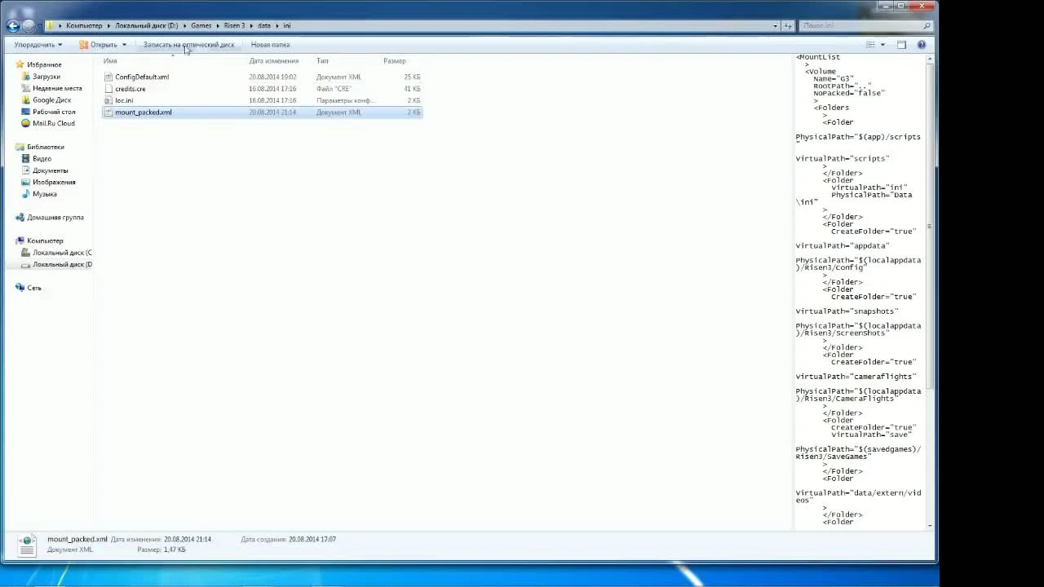Click the Открыть toolbar button
The height and width of the screenshot is (587, 1044).
coord(98,45)
